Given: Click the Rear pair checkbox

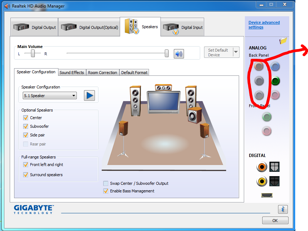Looking at the screenshot, I should point(26,144).
